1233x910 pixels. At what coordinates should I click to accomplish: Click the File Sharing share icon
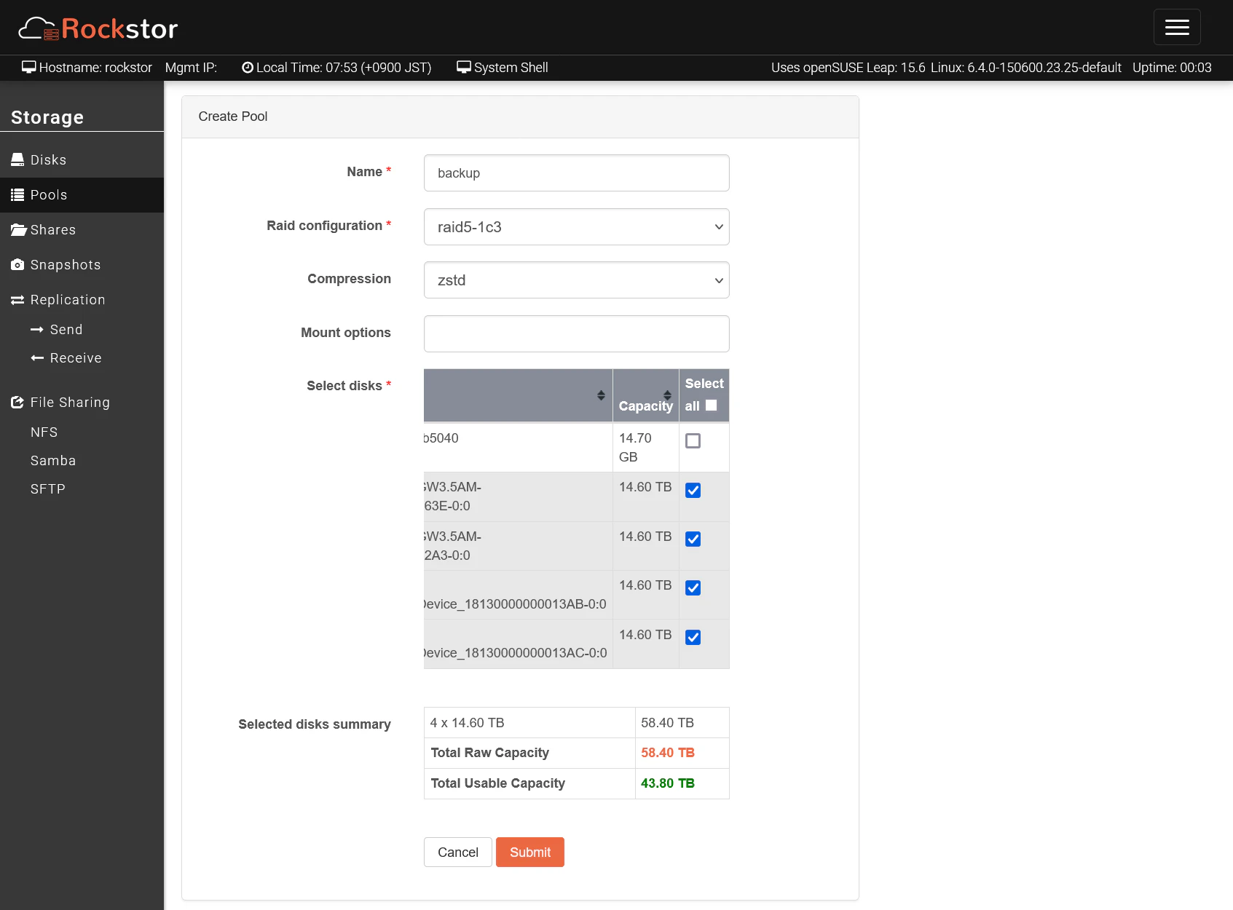(17, 403)
